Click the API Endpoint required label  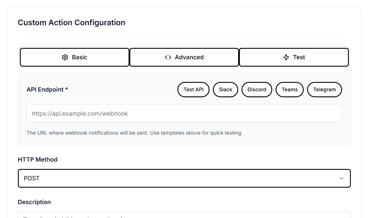[47, 89]
